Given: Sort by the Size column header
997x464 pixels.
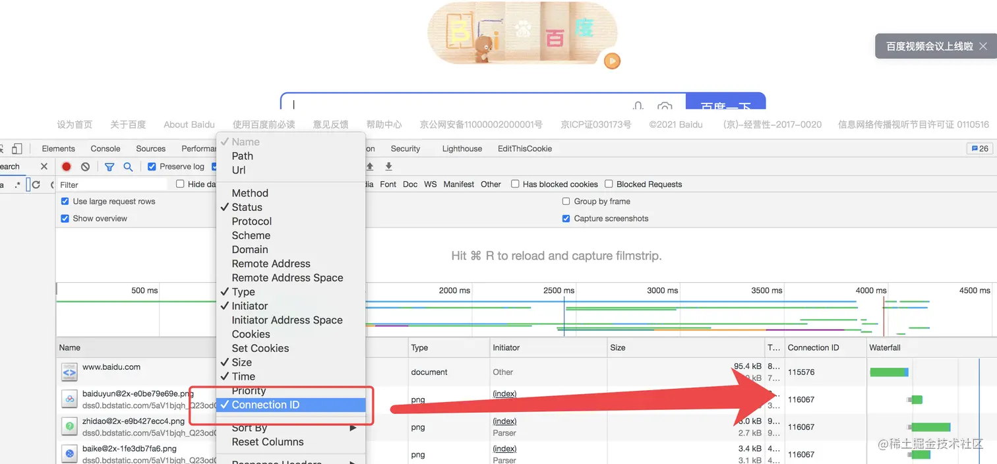Looking at the screenshot, I should 686,347.
